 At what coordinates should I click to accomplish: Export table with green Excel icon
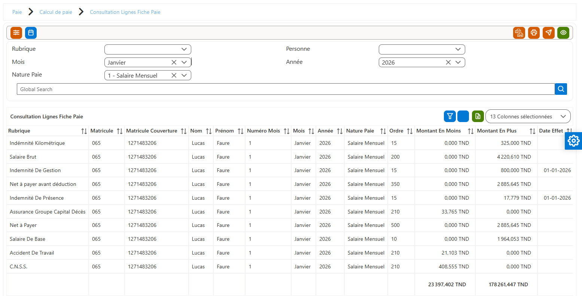pyautogui.click(x=478, y=116)
